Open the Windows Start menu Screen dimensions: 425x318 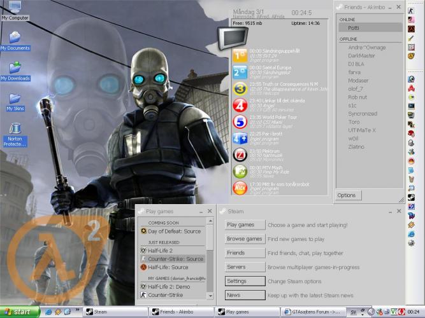(x=19, y=312)
